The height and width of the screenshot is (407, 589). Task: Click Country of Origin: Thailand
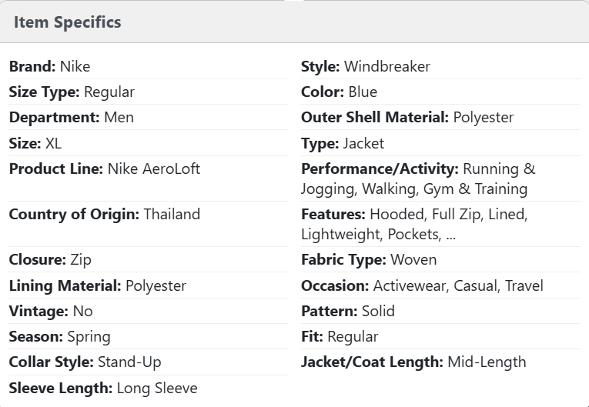tap(149, 224)
